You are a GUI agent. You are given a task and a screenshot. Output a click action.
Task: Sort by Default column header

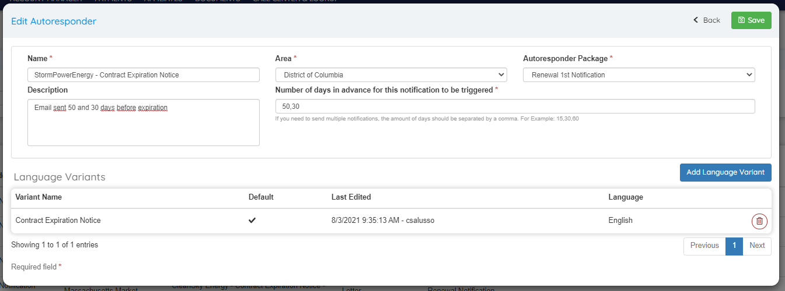(x=261, y=197)
